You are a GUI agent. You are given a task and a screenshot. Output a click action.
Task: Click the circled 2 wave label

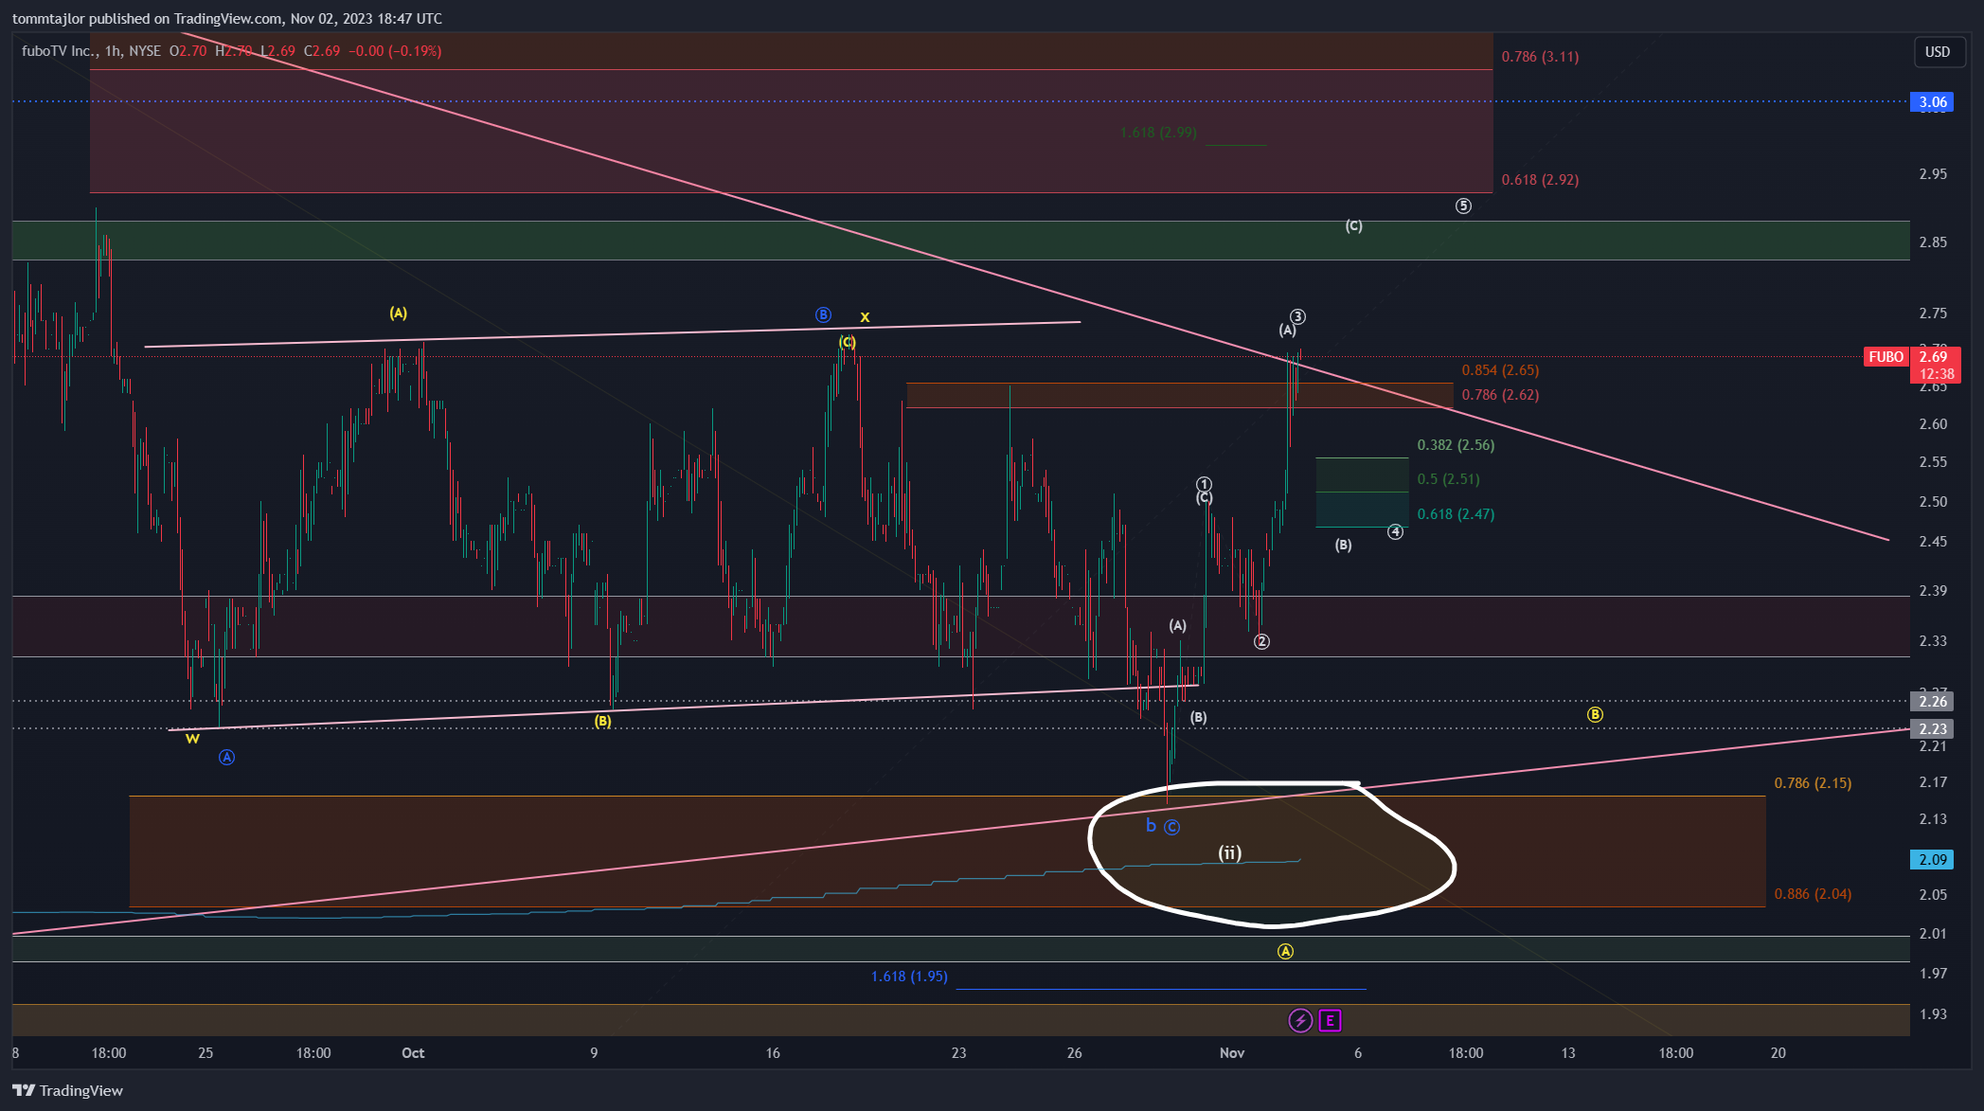1261,641
